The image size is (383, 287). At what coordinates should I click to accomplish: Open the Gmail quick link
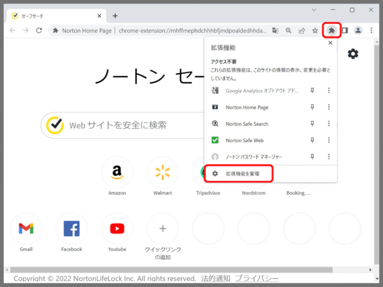(x=26, y=229)
